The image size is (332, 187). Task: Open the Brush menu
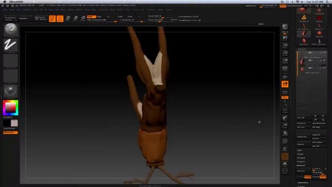pyautogui.click(x=12, y=10)
